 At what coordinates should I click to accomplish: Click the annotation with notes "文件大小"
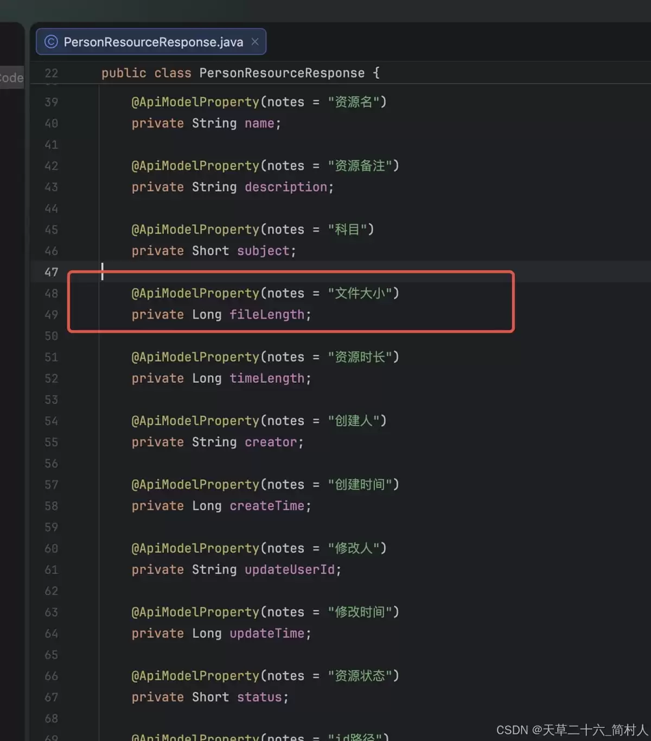pos(265,294)
